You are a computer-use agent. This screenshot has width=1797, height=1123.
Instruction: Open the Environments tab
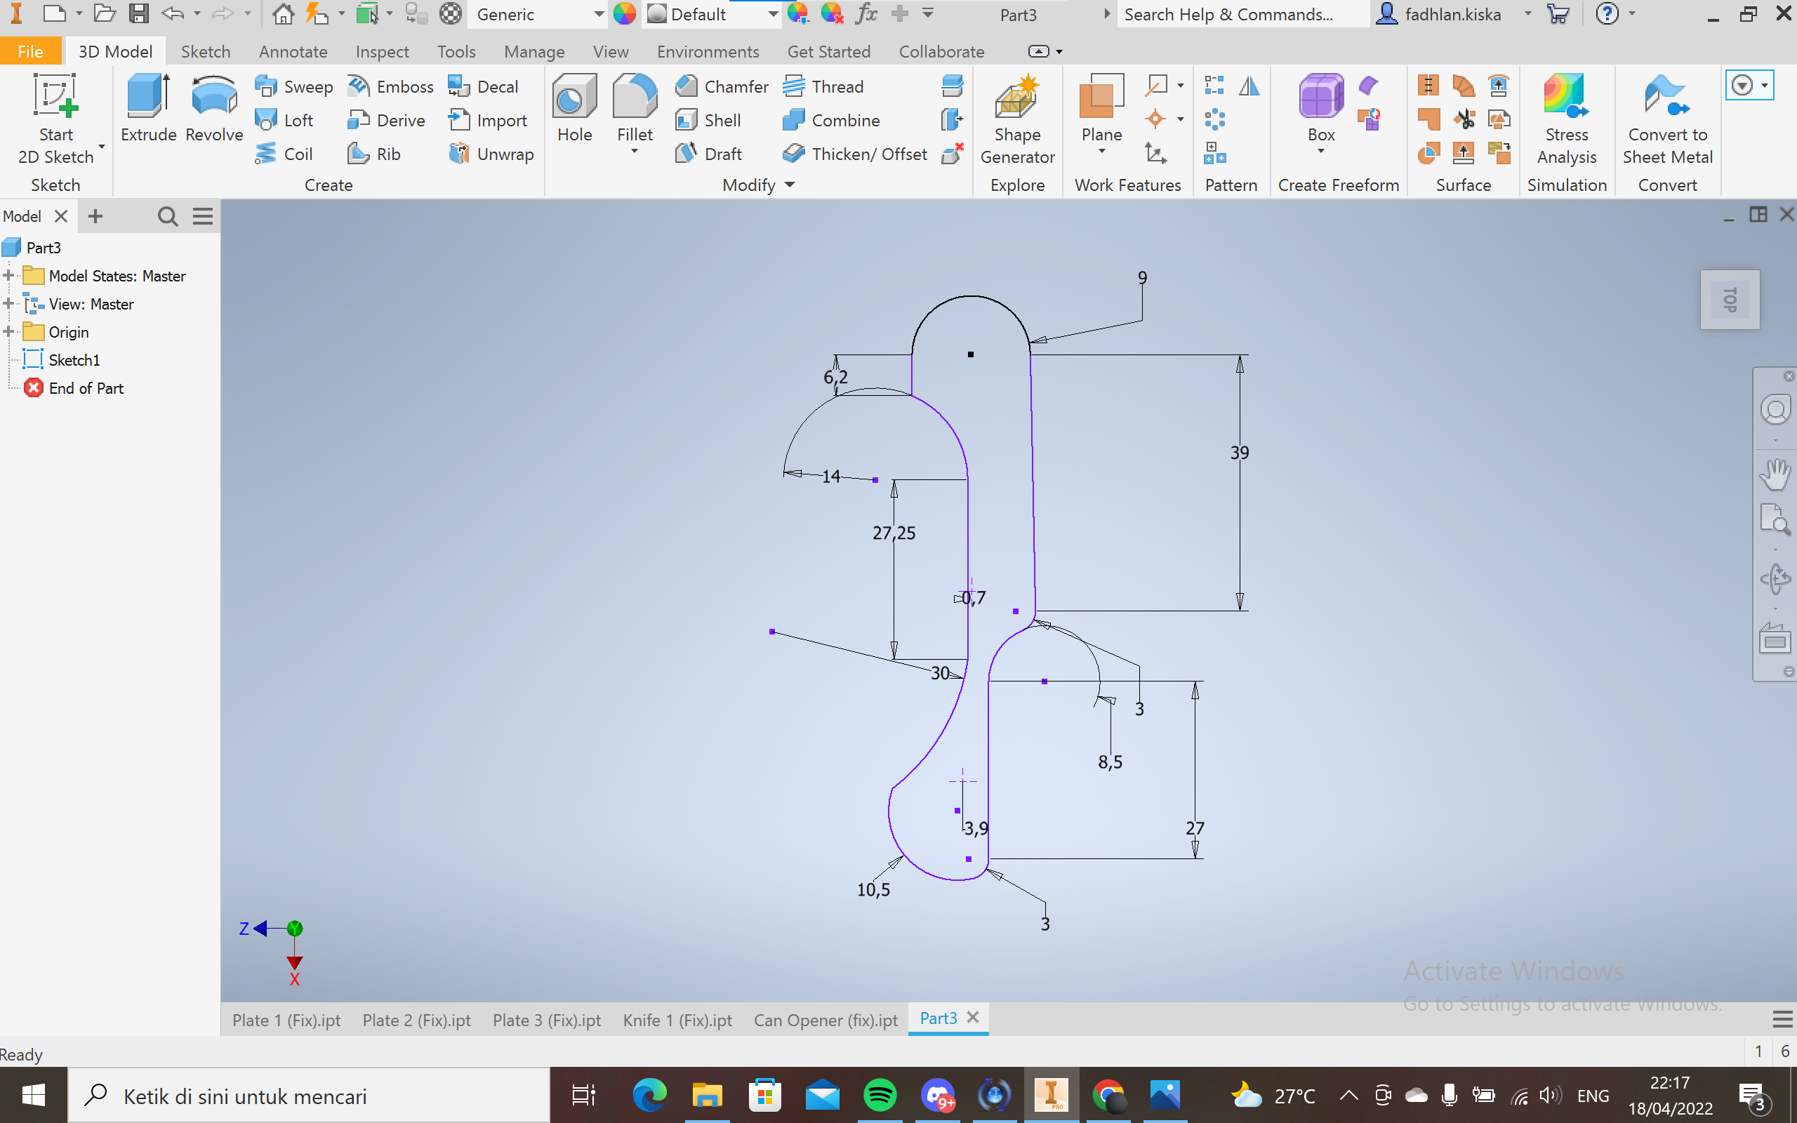[708, 51]
